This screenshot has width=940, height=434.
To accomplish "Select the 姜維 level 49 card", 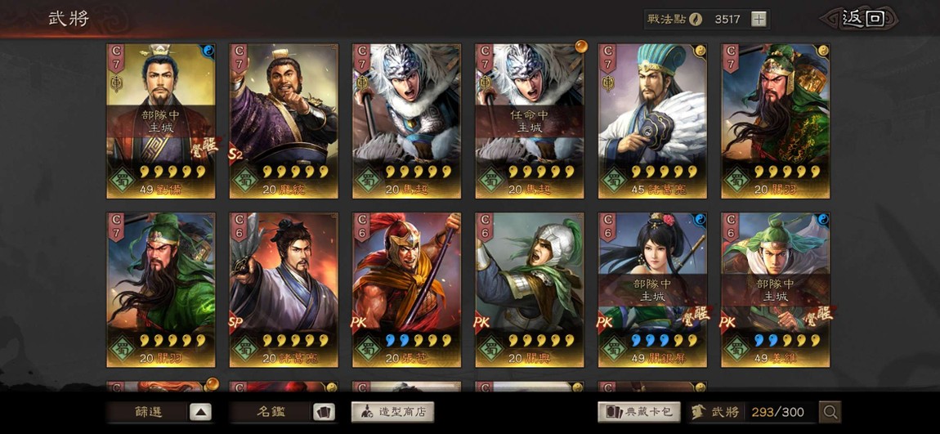I will [775, 289].
